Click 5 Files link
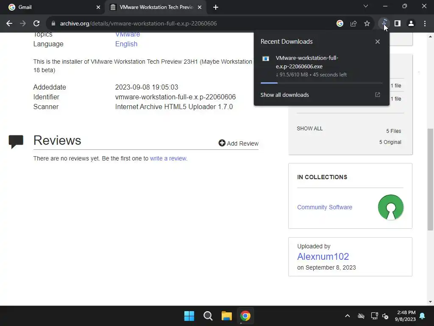This screenshot has height=326, width=434. [394, 131]
